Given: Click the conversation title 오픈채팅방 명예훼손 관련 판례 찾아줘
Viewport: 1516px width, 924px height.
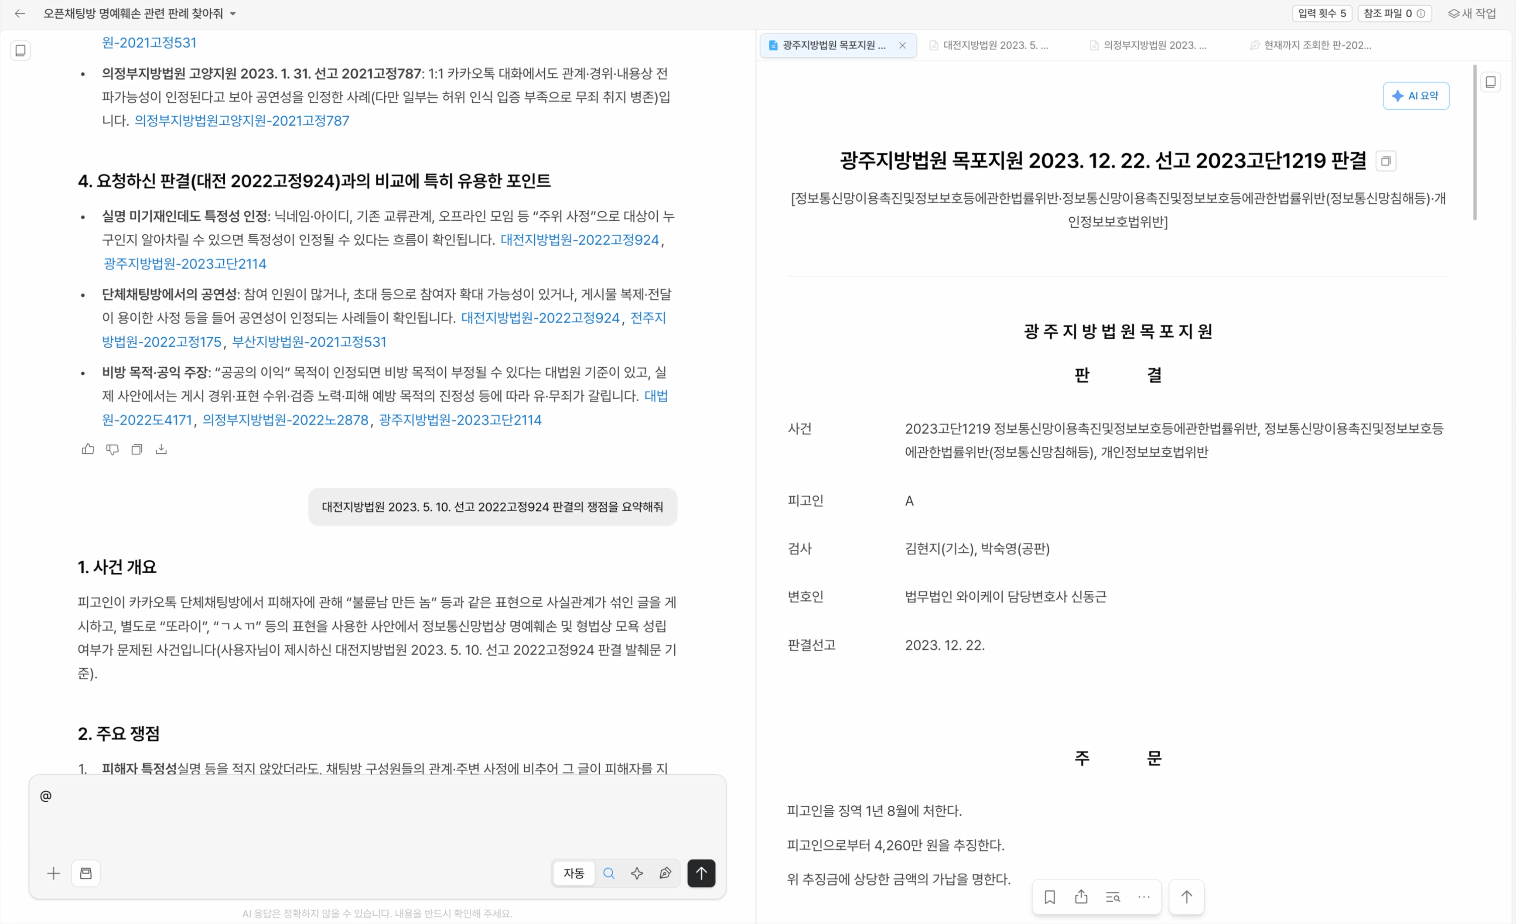Looking at the screenshot, I should (x=133, y=13).
